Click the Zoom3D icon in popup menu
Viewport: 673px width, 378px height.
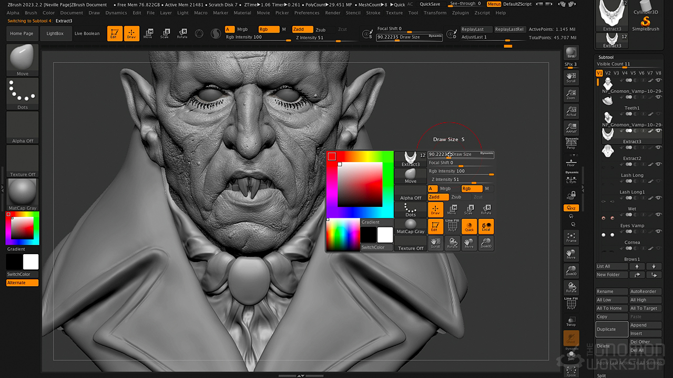point(486,243)
